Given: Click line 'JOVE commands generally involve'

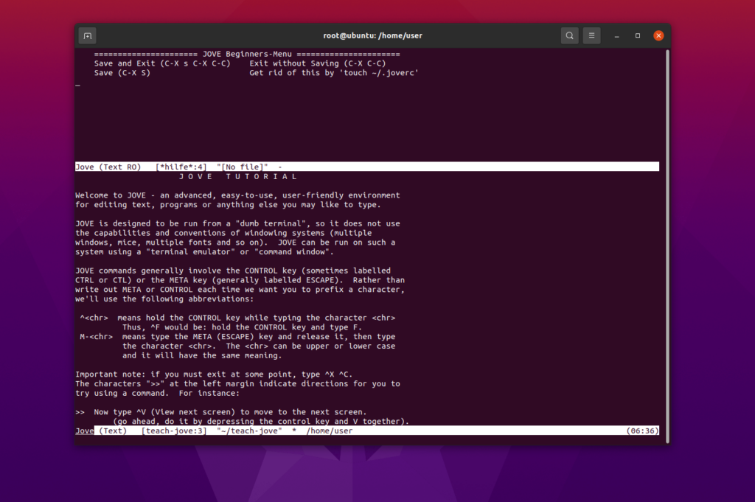Looking at the screenshot, I should [233, 271].
